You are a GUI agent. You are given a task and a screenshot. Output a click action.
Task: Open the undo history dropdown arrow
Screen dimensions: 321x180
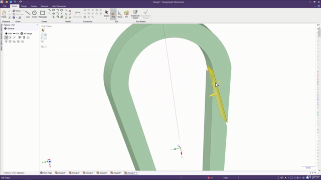click(18, 2)
